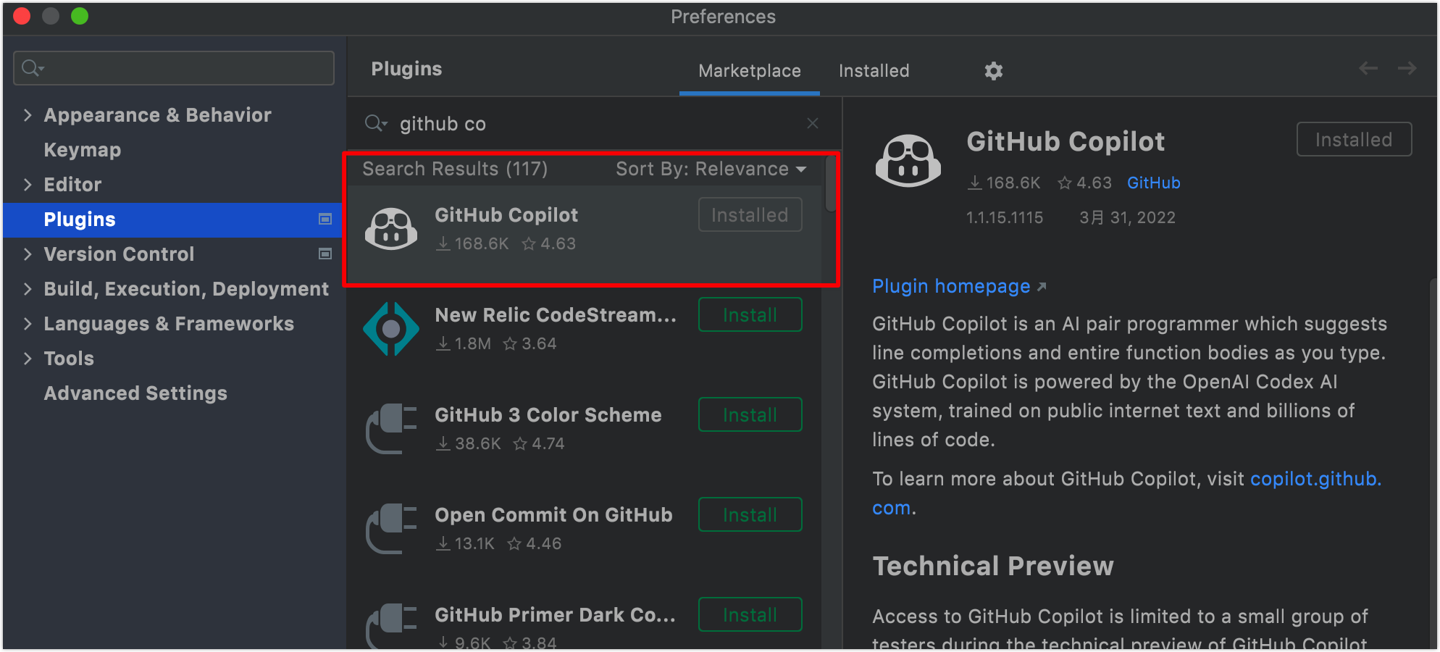Expand the Editor settings tree

coord(28,185)
